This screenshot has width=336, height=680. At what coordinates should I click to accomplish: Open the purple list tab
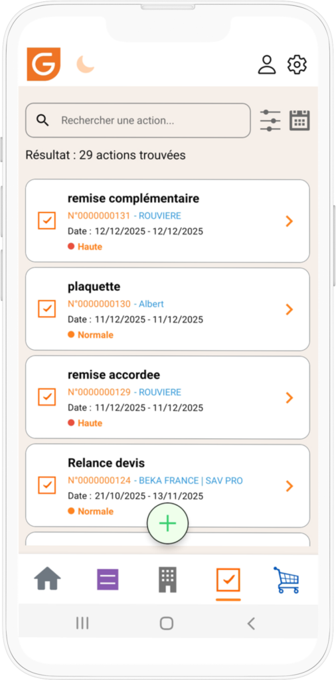click(x=108, y=580)
